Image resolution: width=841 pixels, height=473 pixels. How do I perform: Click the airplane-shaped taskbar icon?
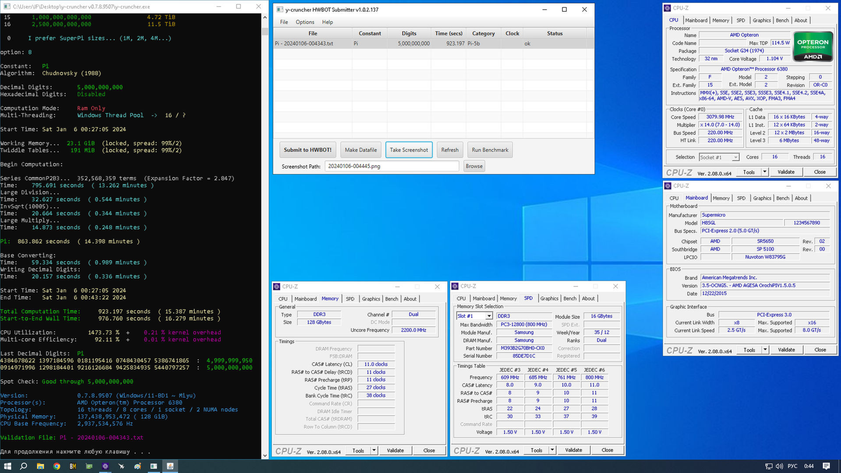(x=121, y=466)
